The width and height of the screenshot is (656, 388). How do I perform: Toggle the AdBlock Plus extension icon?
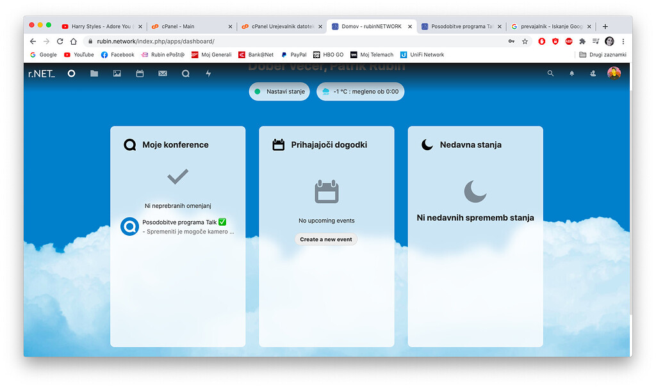click(568, 41)
